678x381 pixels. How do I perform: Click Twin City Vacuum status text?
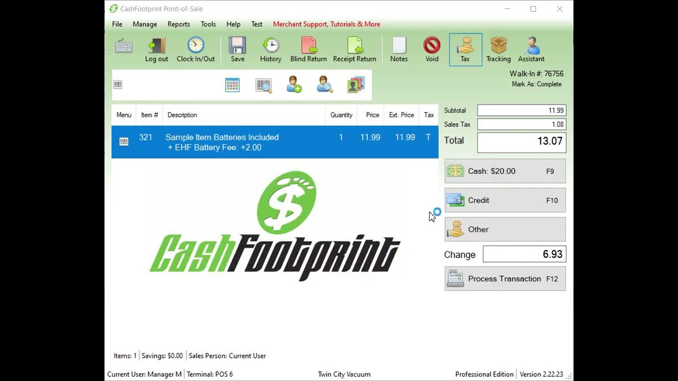pyautogui.click(x=344, y=374)
